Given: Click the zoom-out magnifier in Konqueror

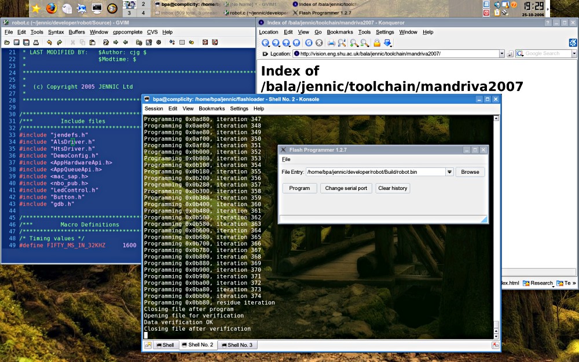Looking at the screenshot, I should (x=365, y=43).
